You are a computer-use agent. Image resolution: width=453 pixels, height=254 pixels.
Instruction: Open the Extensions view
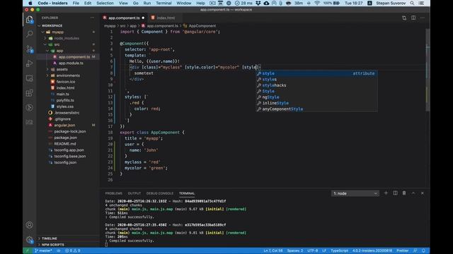pyautogui.click(x=30, y=92)
